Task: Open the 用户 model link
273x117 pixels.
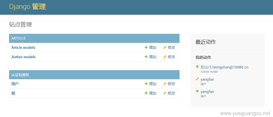Action: [x=15, y=84]
